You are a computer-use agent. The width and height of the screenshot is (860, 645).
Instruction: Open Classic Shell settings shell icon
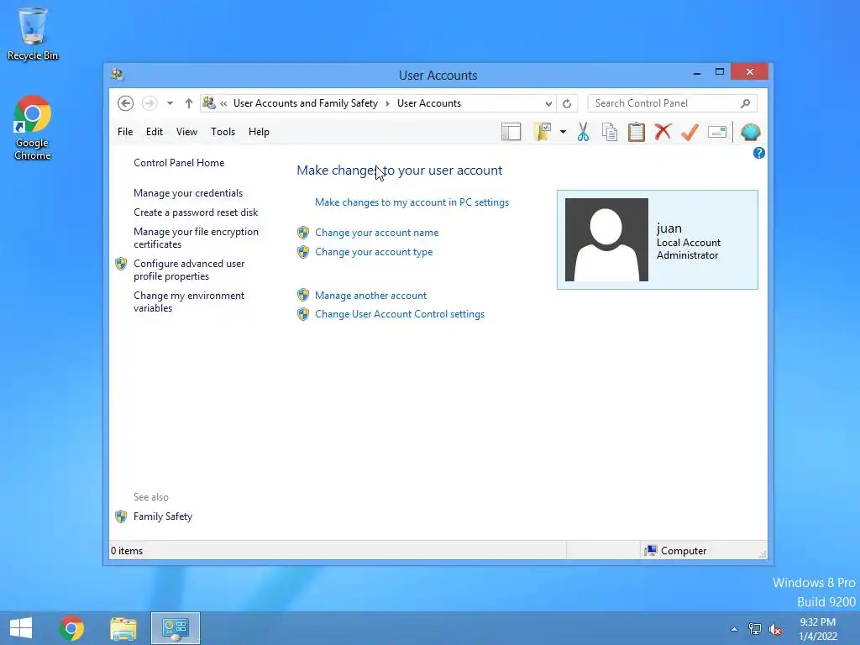point(750,132)
